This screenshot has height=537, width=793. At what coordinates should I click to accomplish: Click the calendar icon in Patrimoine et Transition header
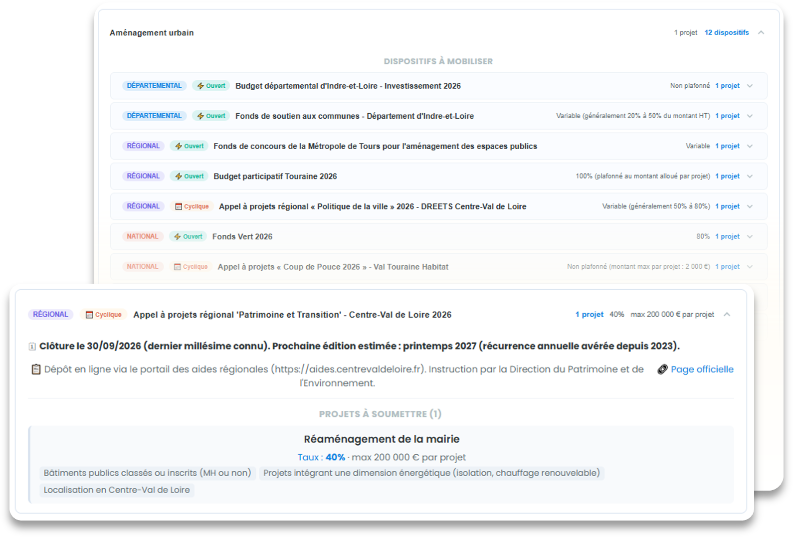pos(89,315)
